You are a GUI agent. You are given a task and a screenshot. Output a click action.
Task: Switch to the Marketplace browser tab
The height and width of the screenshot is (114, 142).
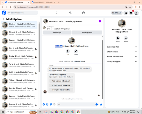(44, 2)
